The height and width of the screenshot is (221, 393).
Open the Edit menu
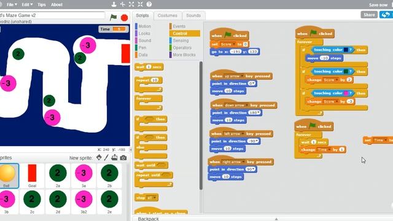coord(27,4)
